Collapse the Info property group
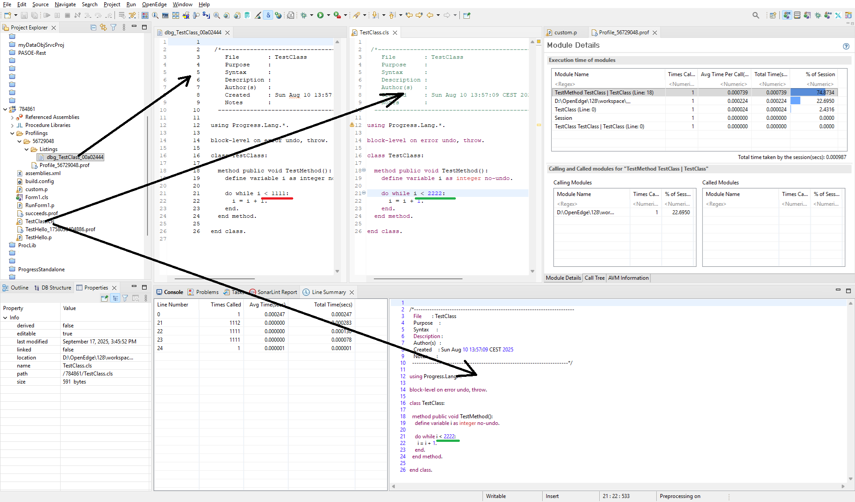This screenshot has width=855, height=502. [x=5, y=318]
